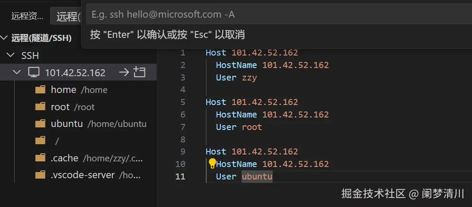Click line number 5 in the gutter

[x=183, y=102]
